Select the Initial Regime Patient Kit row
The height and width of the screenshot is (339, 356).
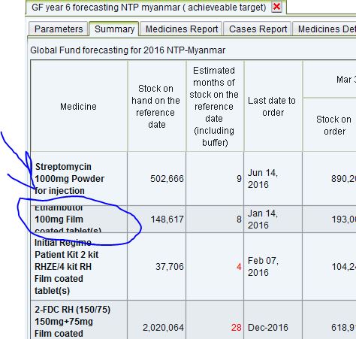click(x=193, y=267)
